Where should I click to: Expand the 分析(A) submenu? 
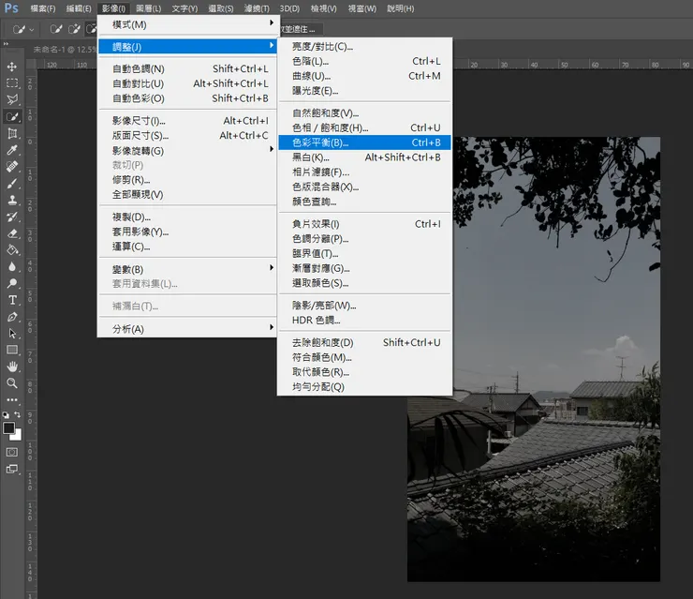(x=189, y=329)
